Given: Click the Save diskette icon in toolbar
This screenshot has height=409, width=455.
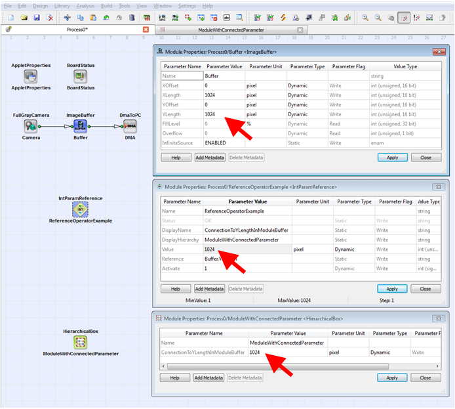Looking at the screenshot, I should tap(37, 18).
